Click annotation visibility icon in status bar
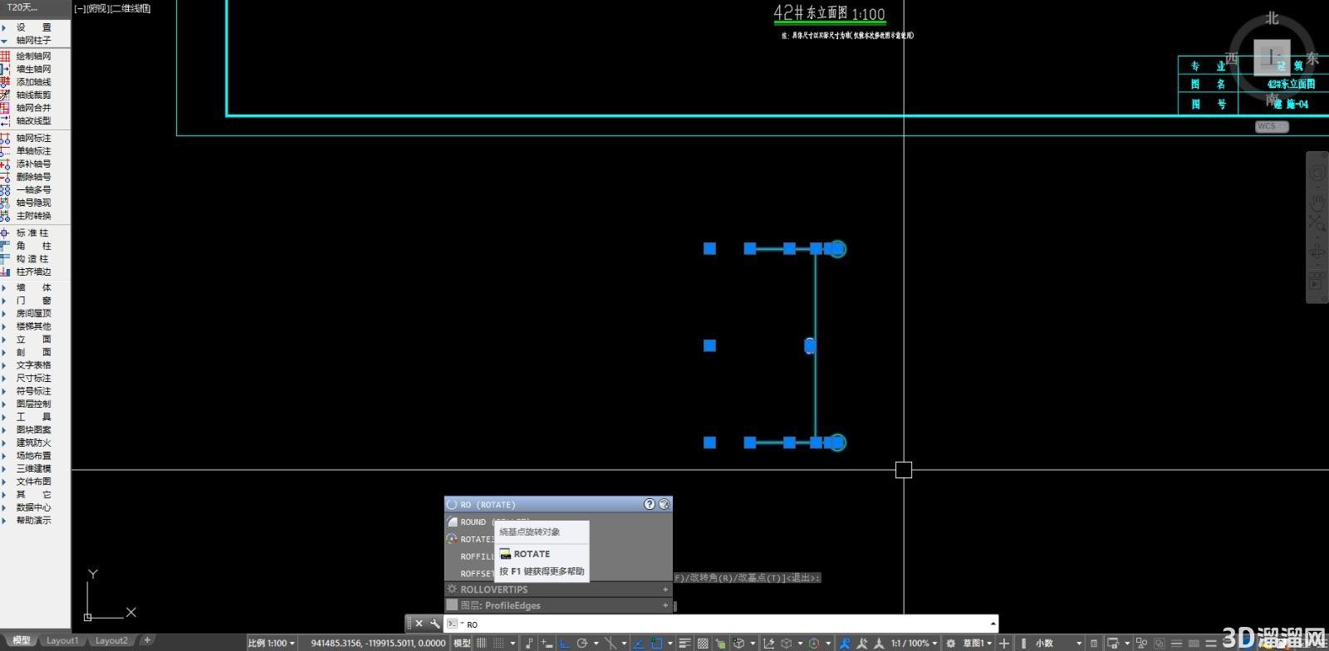The height and width of the screenshot is (651, 1329). click(845, 643)
